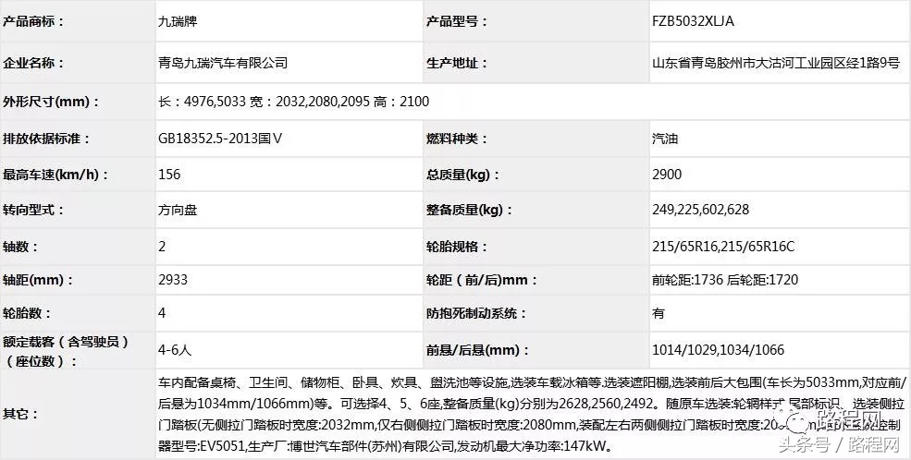Click the 轮距（前/后)mm label
The width and height of the screenshot is (911, 460).
click(x=482, y=280)
